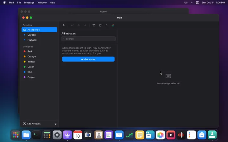Image resolution: width=228 pixels, height=142 pixels.
Task: Open the purple text editor dock icon
Action: click(x=109, y=135)
